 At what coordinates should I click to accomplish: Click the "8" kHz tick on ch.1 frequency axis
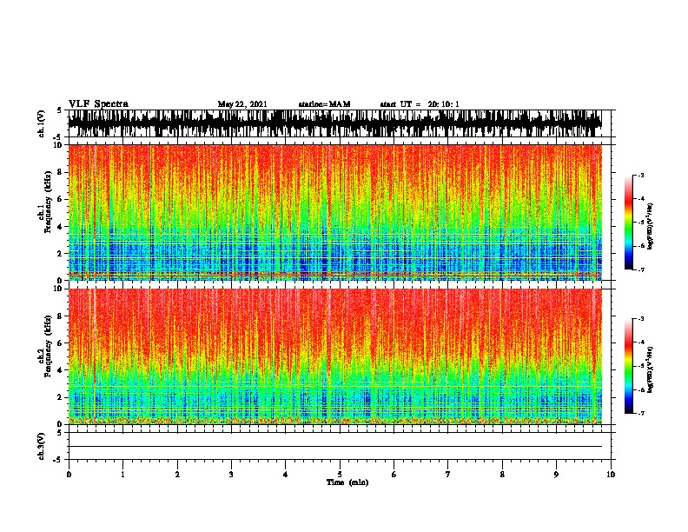pos(61,172)
